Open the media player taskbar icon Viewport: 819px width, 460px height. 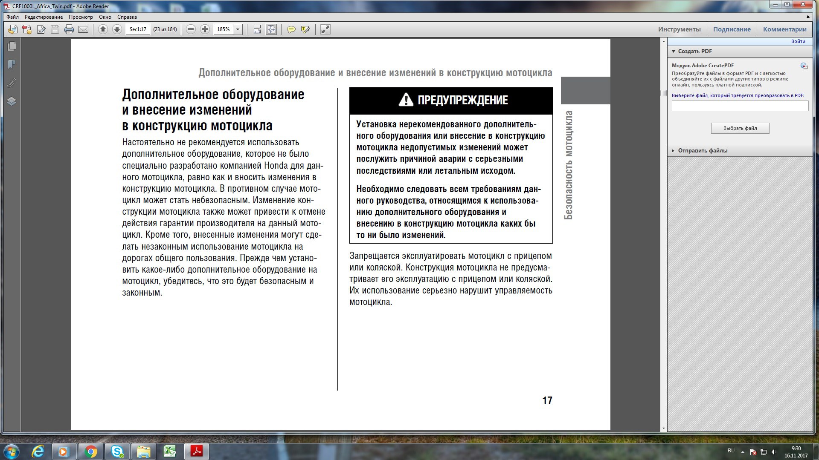click(x=64, y=451)
